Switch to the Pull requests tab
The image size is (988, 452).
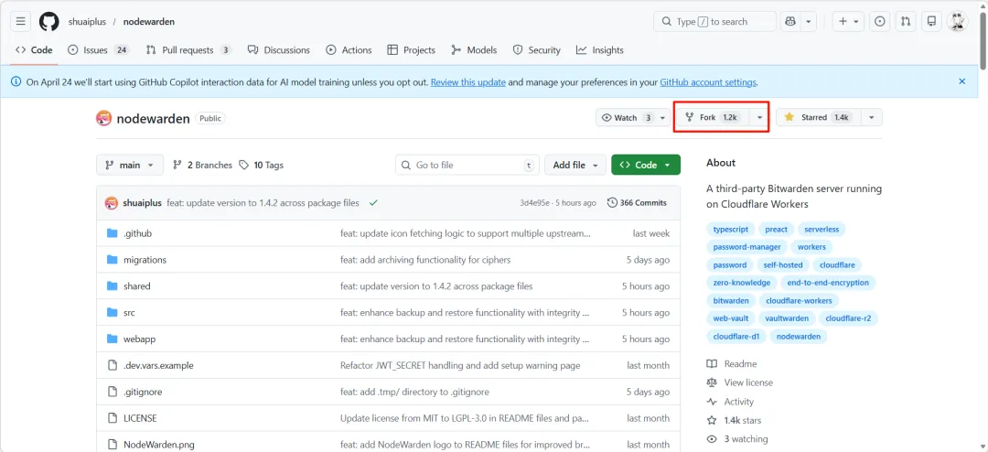188,49
